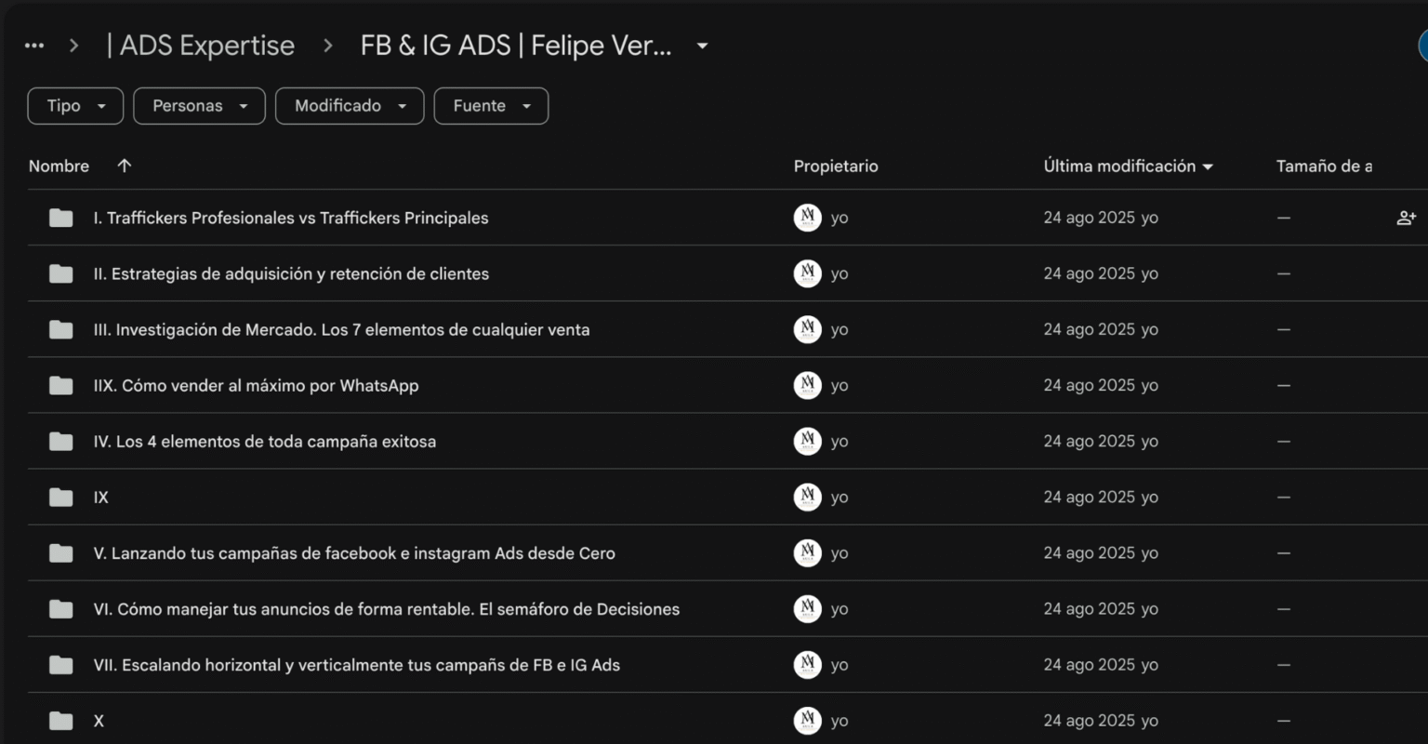
Task: Show hidden breadcrumb folders via three dots
Action: [x=34, y=46]
